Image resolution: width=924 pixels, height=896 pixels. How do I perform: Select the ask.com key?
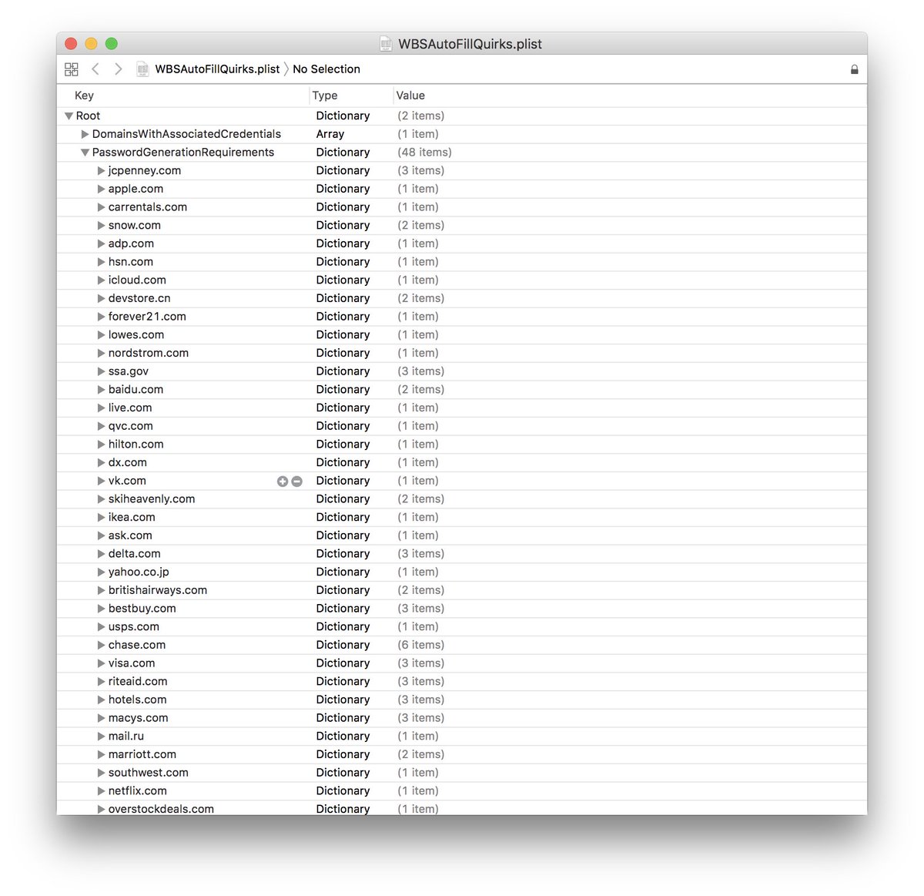point(130,535)
